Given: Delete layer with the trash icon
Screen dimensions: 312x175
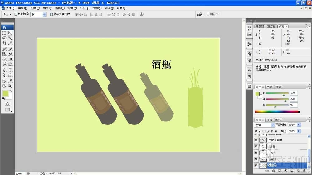Looking at the screenshot, I should tap(304, 171).
